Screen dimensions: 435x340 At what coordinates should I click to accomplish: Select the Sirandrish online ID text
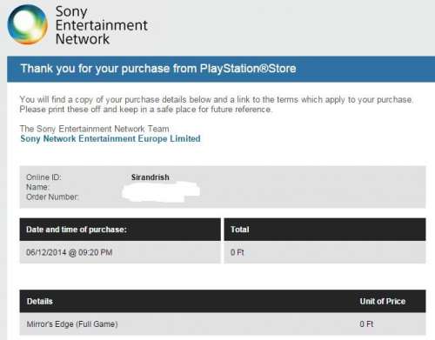(151, 177)
